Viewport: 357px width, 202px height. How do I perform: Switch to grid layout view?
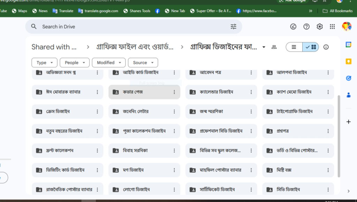[311, 47]
